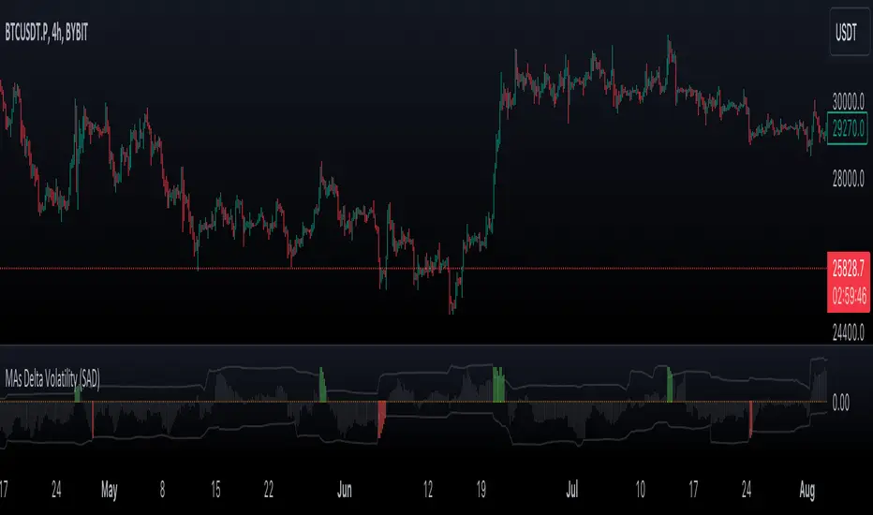Click the USDT currency button
The image size is (873, 515).
point(849,32)
